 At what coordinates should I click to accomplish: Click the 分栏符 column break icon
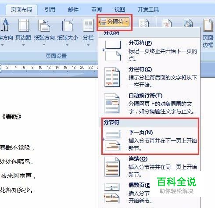pyautogui.click(x=112, y=77)
